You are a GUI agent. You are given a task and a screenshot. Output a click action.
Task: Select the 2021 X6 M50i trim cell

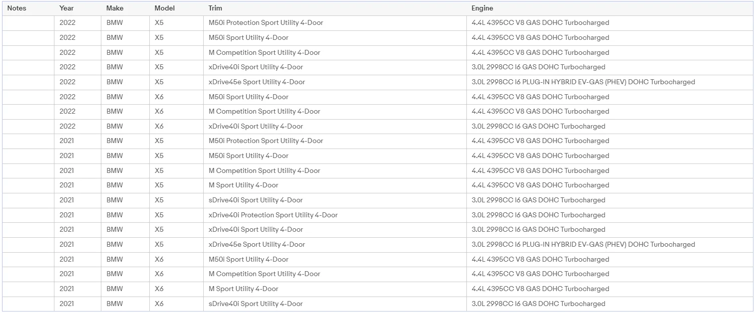tap(335, 259)
